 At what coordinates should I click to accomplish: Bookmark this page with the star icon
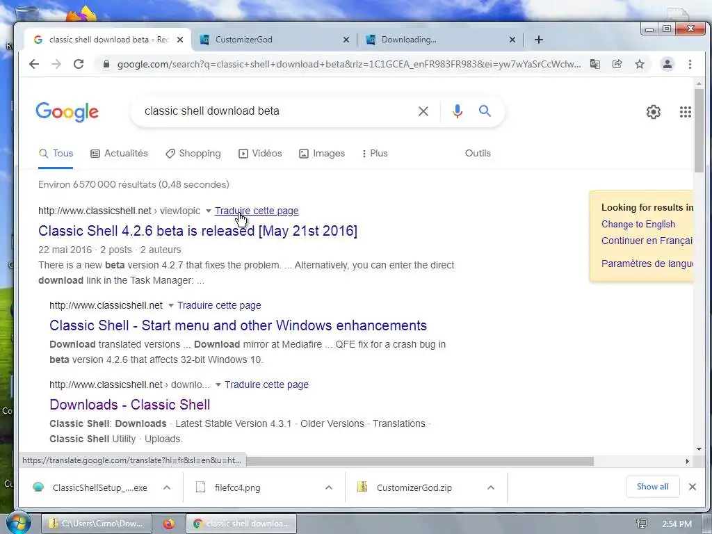(x=640, y=64)
